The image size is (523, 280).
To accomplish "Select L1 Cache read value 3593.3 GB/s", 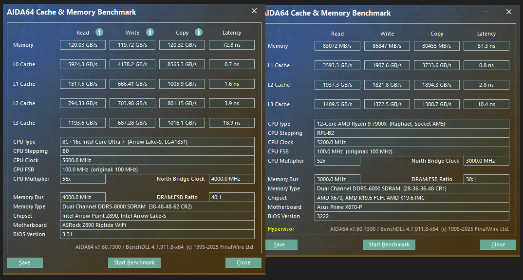I will [337, 65].
